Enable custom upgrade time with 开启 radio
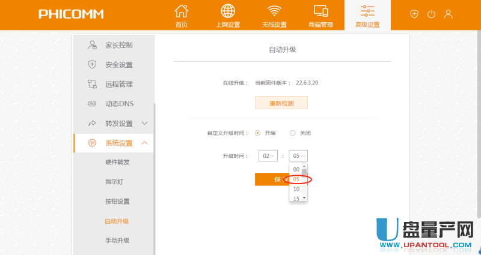 (258, 133)
